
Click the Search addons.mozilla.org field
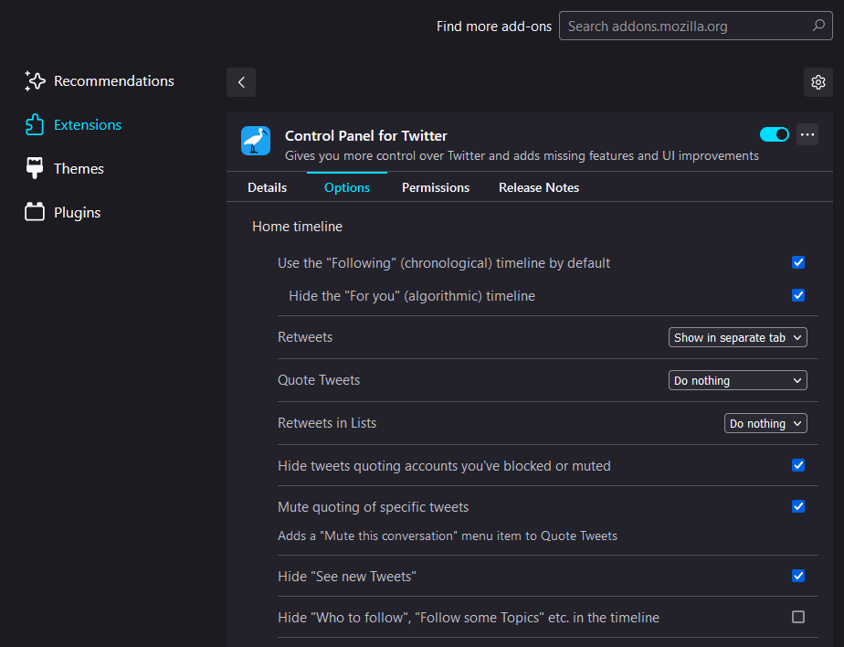click(x=695, y=26)
